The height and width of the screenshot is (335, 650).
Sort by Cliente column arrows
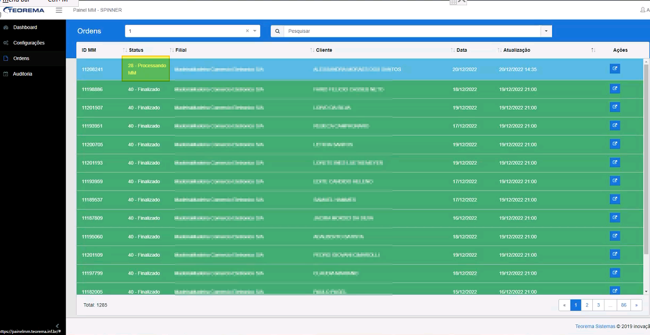(453, 50)
